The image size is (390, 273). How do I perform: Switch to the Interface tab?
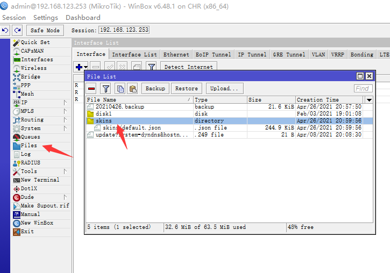click(x=91, y=54)
